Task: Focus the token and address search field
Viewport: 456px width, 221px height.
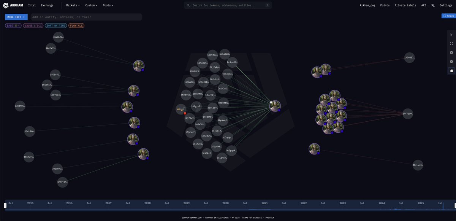Action: 228,5
